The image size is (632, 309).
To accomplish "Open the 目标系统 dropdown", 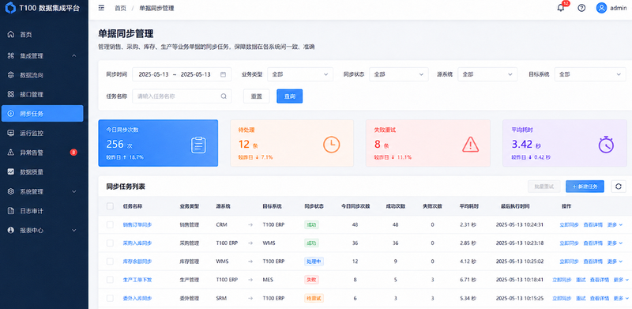I will [590, 74].
